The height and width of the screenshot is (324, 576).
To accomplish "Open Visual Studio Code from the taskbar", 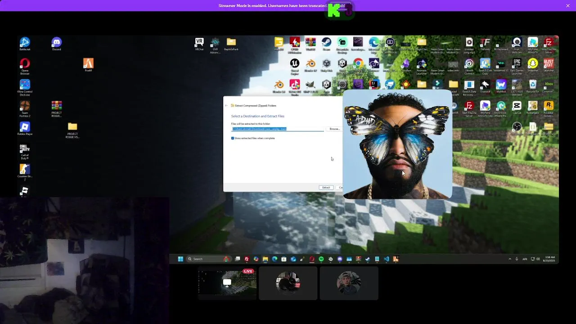I will (386, 259).
